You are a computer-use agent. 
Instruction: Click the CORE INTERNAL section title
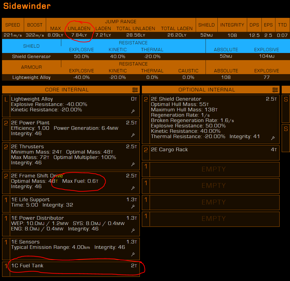coord(67,90)
